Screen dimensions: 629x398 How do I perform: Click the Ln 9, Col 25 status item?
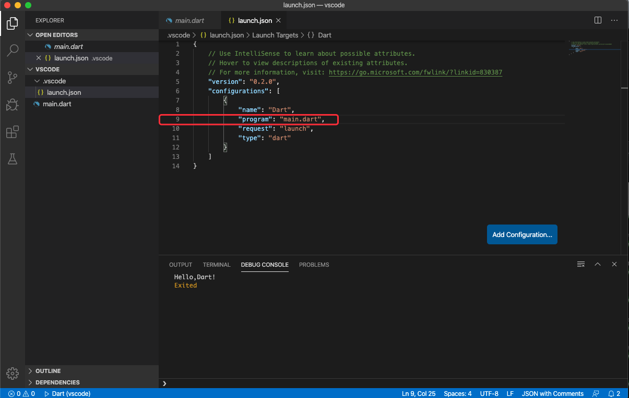[x=419, y=393]
